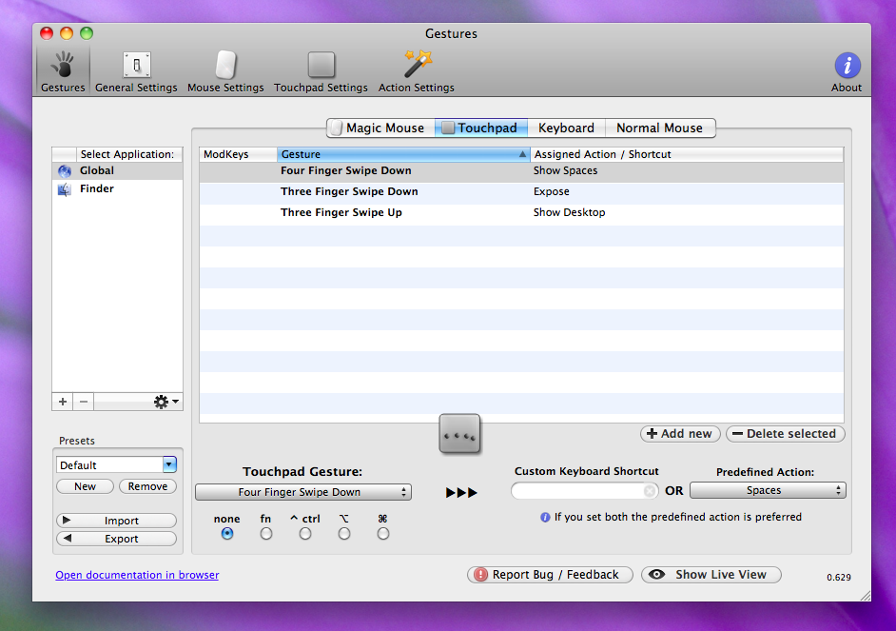Image resolution: width=896 pixels, height=631 pixels.
Task: Select the ctrl modifier radio button
Action: coord(305,534)
